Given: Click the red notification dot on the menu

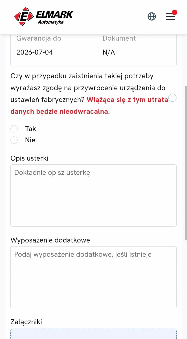Looking at the screenshot, I should (x=175, y=12).
